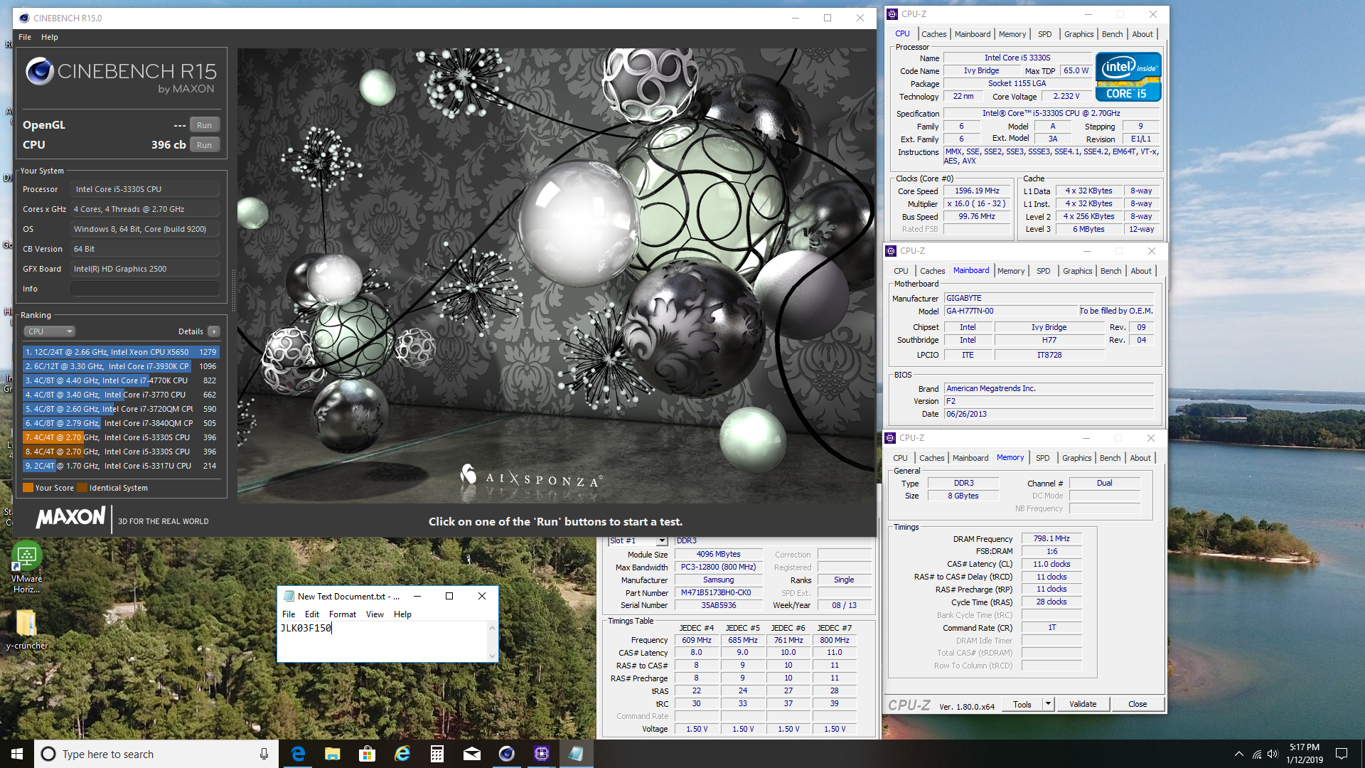Click Notepad vertical scrollbar down arrow
Image resolution: width=1365 pixels, height=768 pixels.
point(492,656)
